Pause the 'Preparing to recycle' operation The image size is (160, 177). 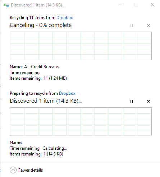[x=132, y=101]
